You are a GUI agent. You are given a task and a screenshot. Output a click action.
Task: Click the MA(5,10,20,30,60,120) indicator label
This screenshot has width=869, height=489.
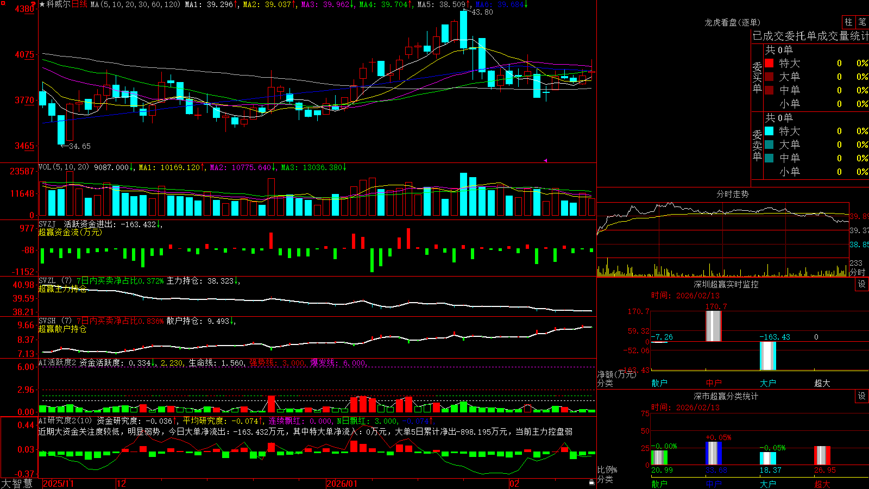point(135,4)
